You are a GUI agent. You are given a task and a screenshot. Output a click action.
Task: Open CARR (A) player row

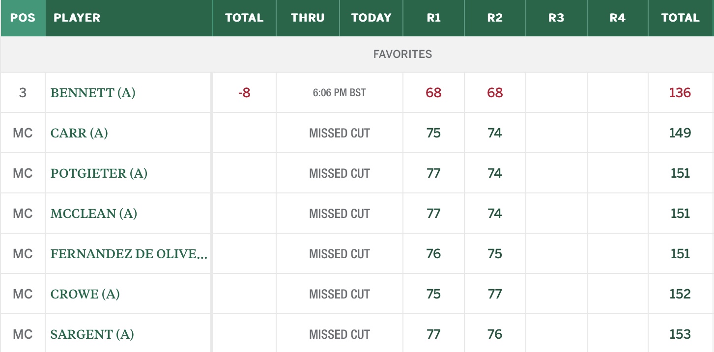click(79, 133)
